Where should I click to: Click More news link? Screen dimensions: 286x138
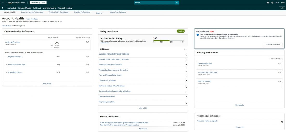(143, 129)
